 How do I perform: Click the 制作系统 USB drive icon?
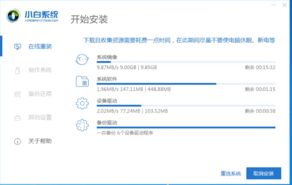pos(18,70)
